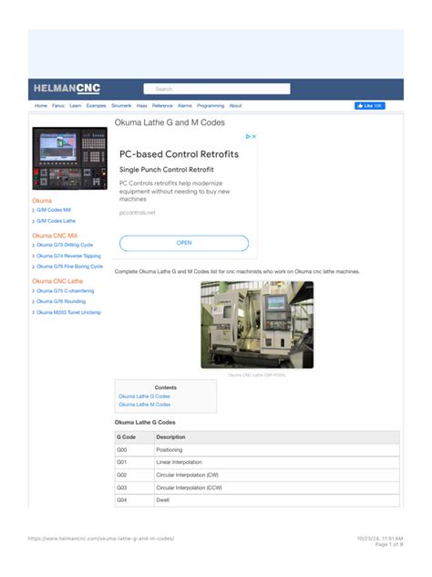Open the Fanuc menu item
The image size is (432, 577).
pos(58,106)
